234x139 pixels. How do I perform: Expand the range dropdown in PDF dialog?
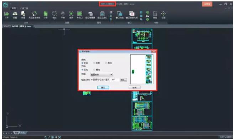(102, 74)
